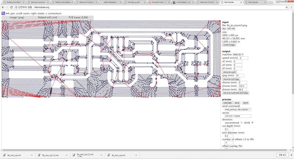The width and height of the screenshot is (294, 159).
Task: Go back with the browser back arrow
Action: (3, 7)
